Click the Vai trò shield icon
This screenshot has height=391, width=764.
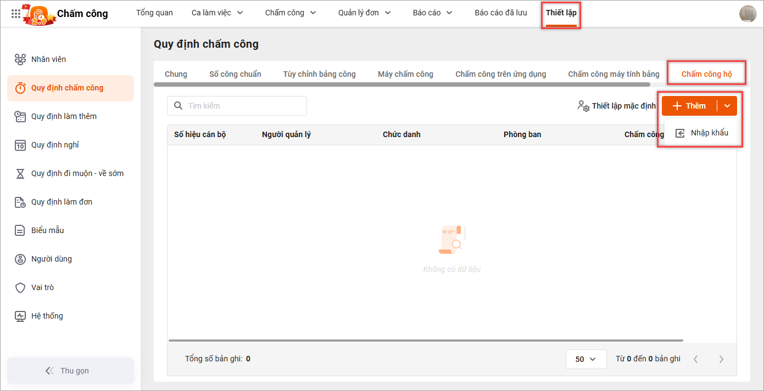click(x=20, y=287)
